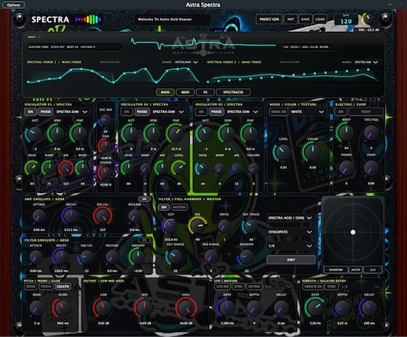407x337 pixels.
Task: Open the SYNCOPATE dropdown
Action: pyautogui.click(x=290, y=232)
